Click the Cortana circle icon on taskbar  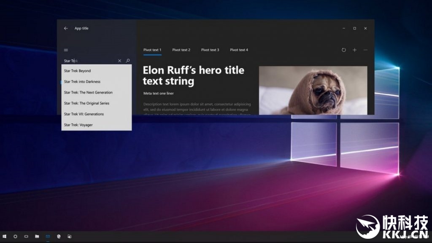pyautogui.click(x=15, y=237)
